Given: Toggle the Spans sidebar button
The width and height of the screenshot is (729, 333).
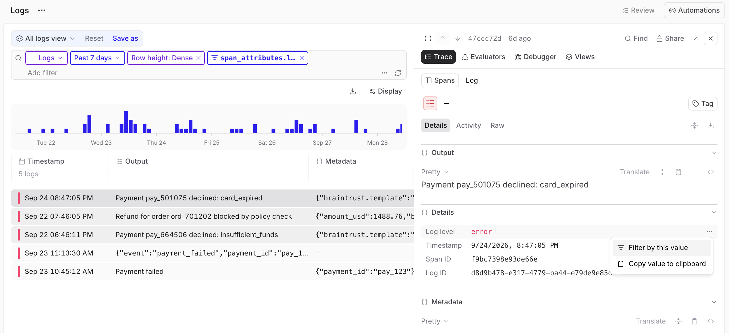Looking at the screenshot, I should coord(440,80).
